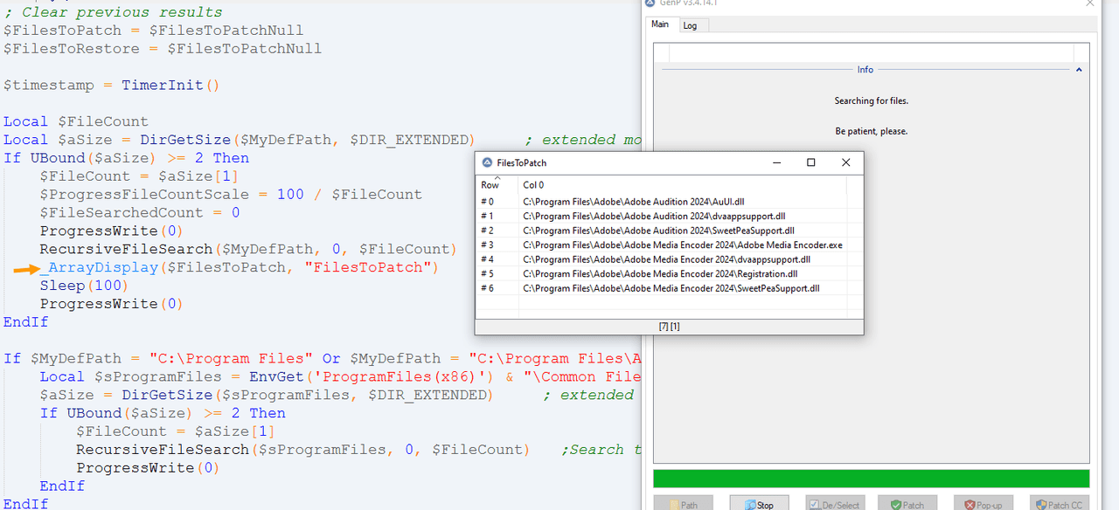
Task: Click the '; Clear previous results' comment line
Action: click(113, 12)
